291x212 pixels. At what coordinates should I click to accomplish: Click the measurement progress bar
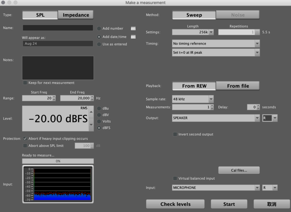pos(58,161)
